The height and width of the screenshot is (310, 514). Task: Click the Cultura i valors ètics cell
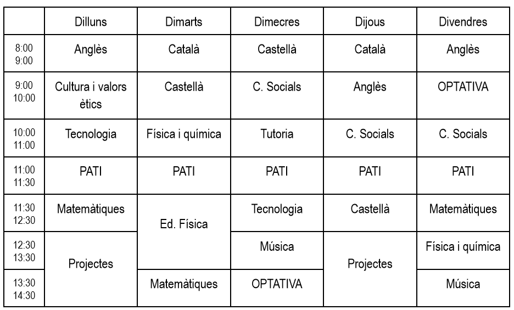[91, 95]
